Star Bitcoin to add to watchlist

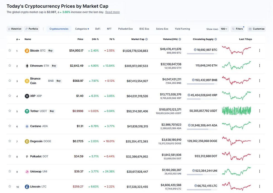pos(10,50)
